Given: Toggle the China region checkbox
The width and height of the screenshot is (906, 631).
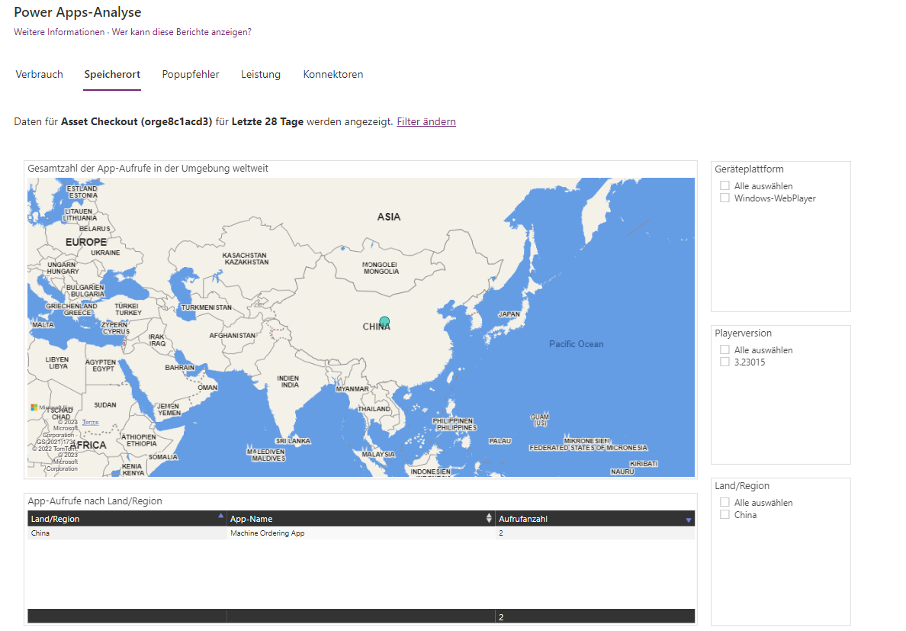Looking at the screenshot, I should point(724,514).
